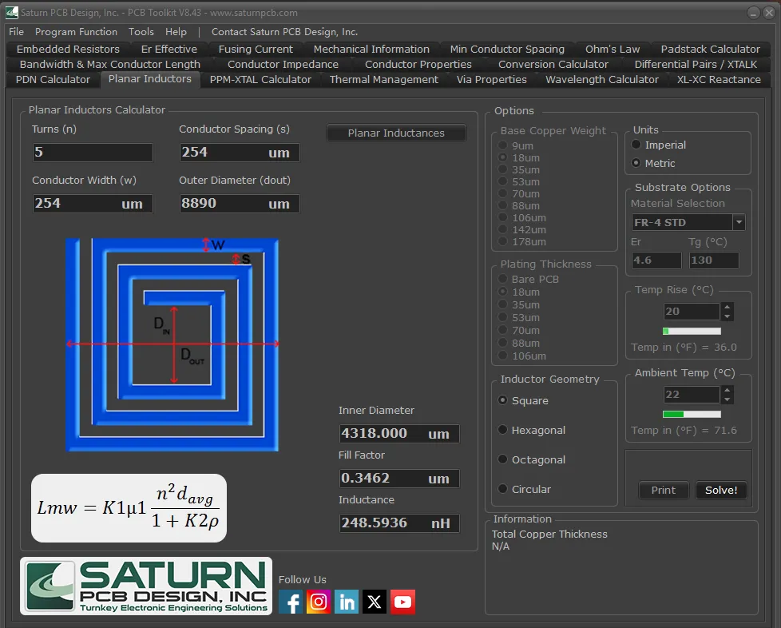
Task: Switch to the Fusing Current tab
Action: [x=256, y=50]
